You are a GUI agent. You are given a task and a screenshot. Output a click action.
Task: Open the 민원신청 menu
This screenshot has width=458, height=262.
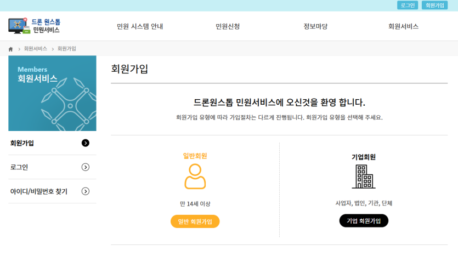(228, 26)
